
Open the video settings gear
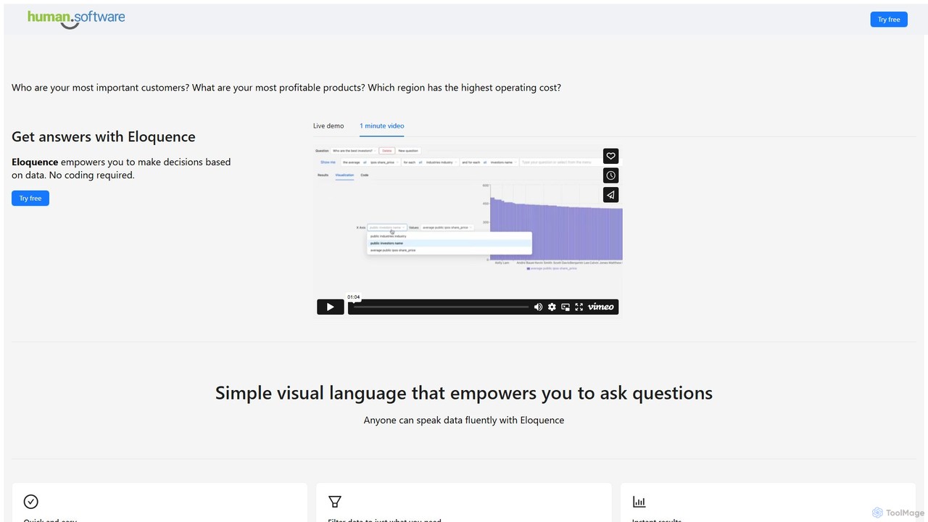click(552, 307)
